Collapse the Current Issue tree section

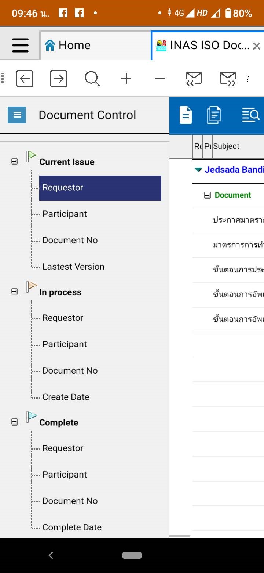(14, 161)
